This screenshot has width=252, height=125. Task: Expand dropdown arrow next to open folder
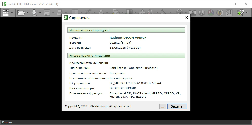click(x=27, y=13)
